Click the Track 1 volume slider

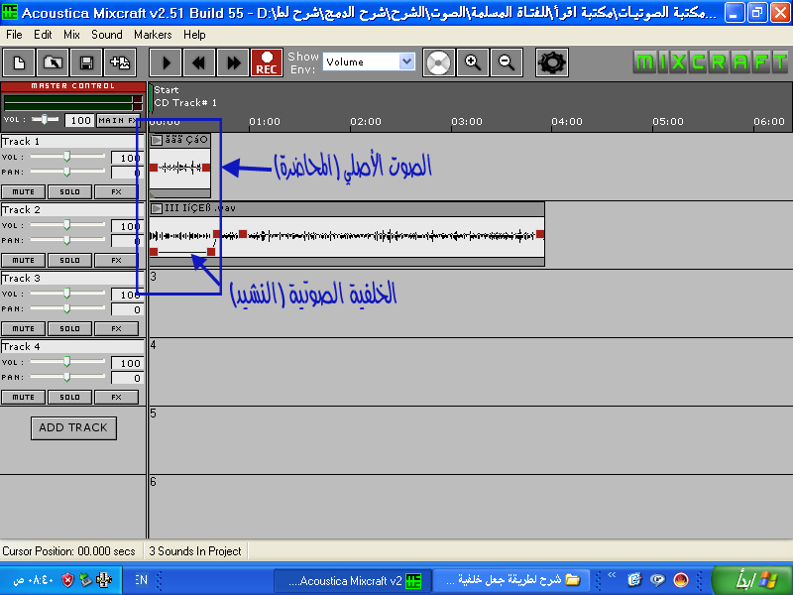tap(67, 157)
